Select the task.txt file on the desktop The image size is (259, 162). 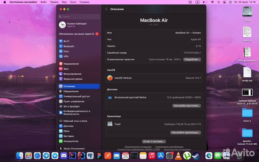pyautogui.click(x=247, y=34)
